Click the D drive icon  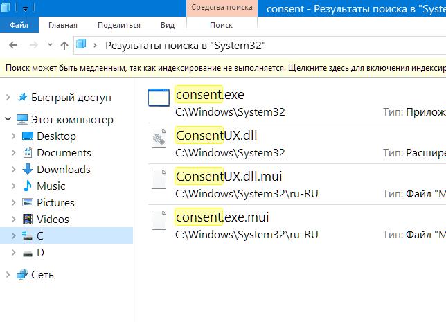[28, 253]
